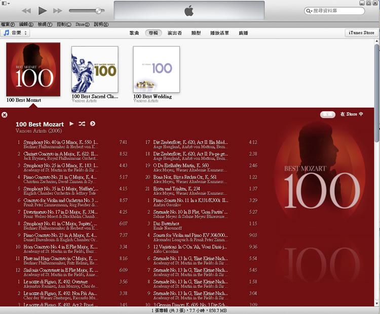Viewport: 380px width, 314px height.
Task: Open the iTunes Store button
Action: (361, 33)
